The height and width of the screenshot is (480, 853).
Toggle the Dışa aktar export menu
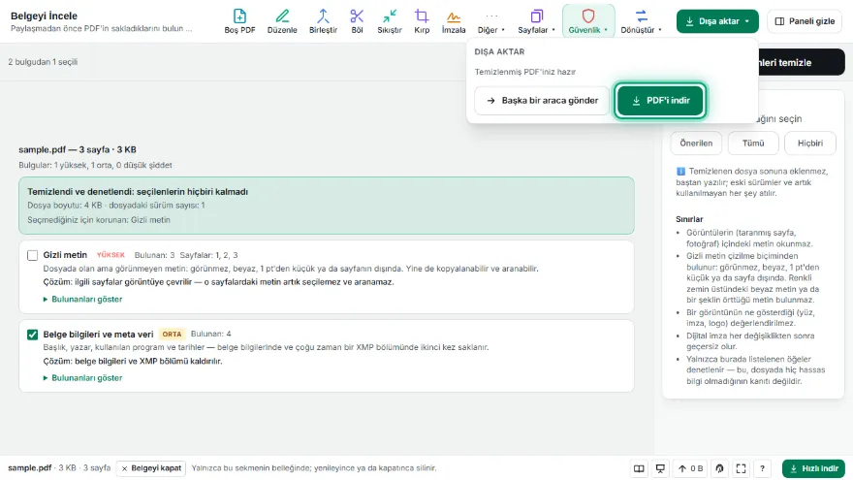point(717,21)
